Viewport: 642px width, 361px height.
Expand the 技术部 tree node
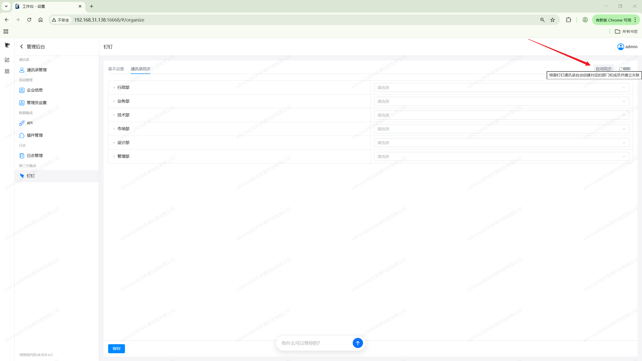114,115
